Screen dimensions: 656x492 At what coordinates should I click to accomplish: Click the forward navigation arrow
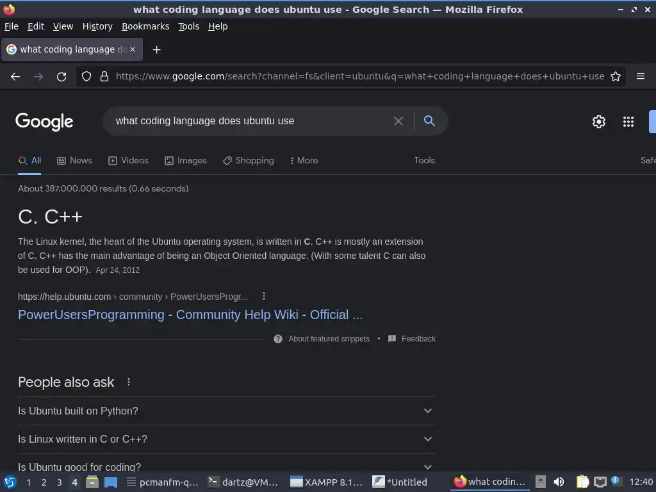pyautogui.click(x=38, y=77)
